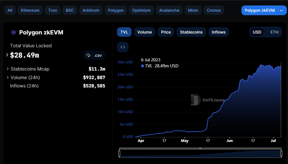The image size is (288, 164).
Task: Click the 30m USD axis label
Action: tap(125, 62)
